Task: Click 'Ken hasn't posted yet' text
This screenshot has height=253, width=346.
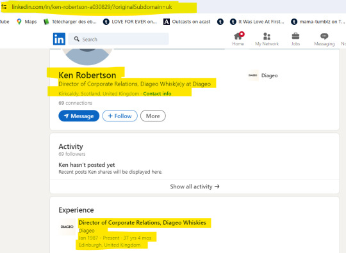Action: [x=86, y=165]
